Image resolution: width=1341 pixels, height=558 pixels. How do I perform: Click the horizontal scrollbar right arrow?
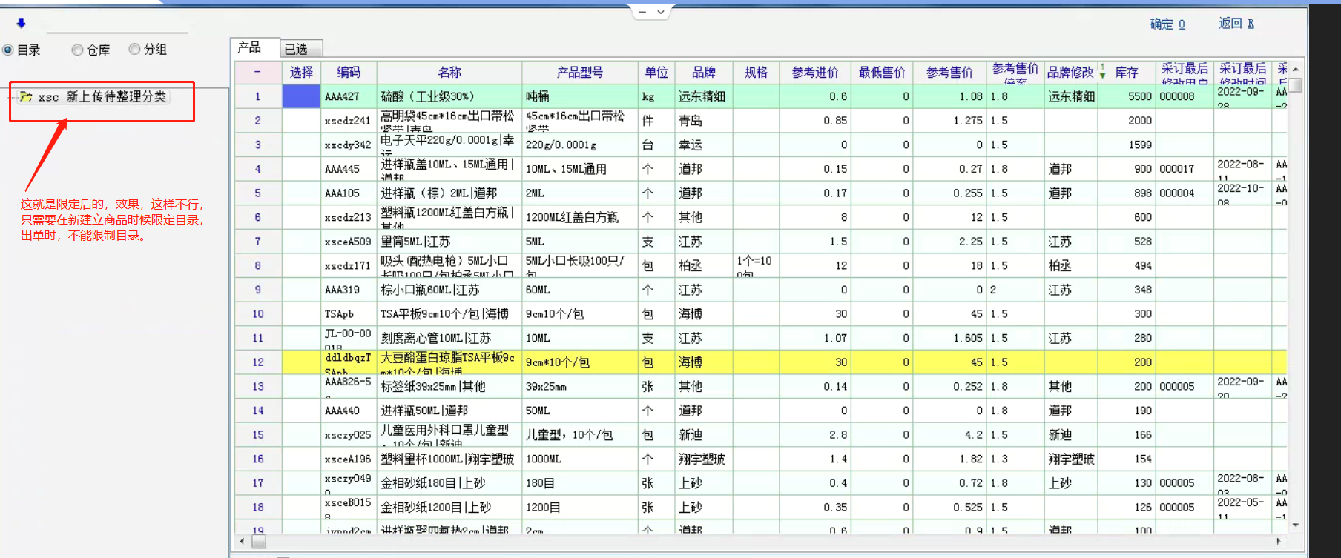(1278, 541)
